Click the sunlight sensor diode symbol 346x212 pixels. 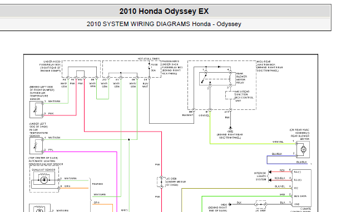tap(44, 180)
